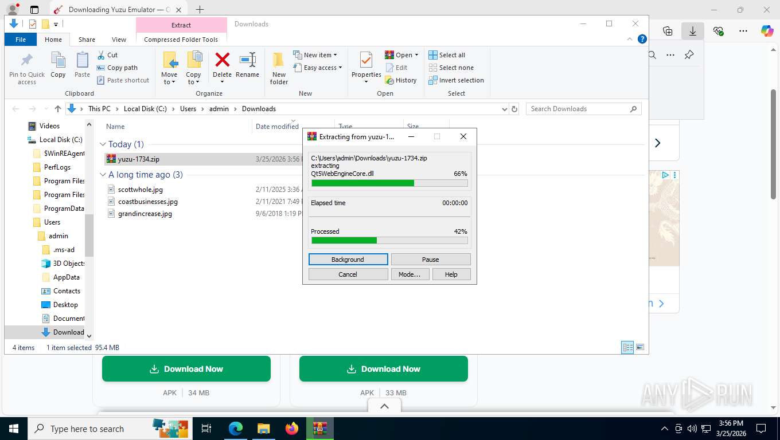Click History in Open group
This screenshot has width=780, height=440.
(x=401, y=80)
